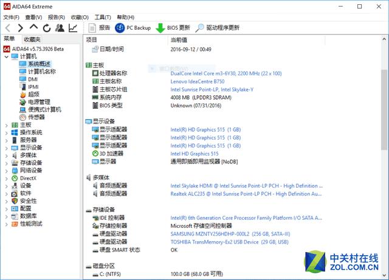This screenshot has height=280, width=389.
Task: Open the 报告(R) menu
Action: click(57, 17)
